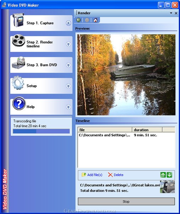The height and width of the screenshot is (214, 180).
Task: Click the DVD drive icon for Burn DVD
Action: [18, 63]
